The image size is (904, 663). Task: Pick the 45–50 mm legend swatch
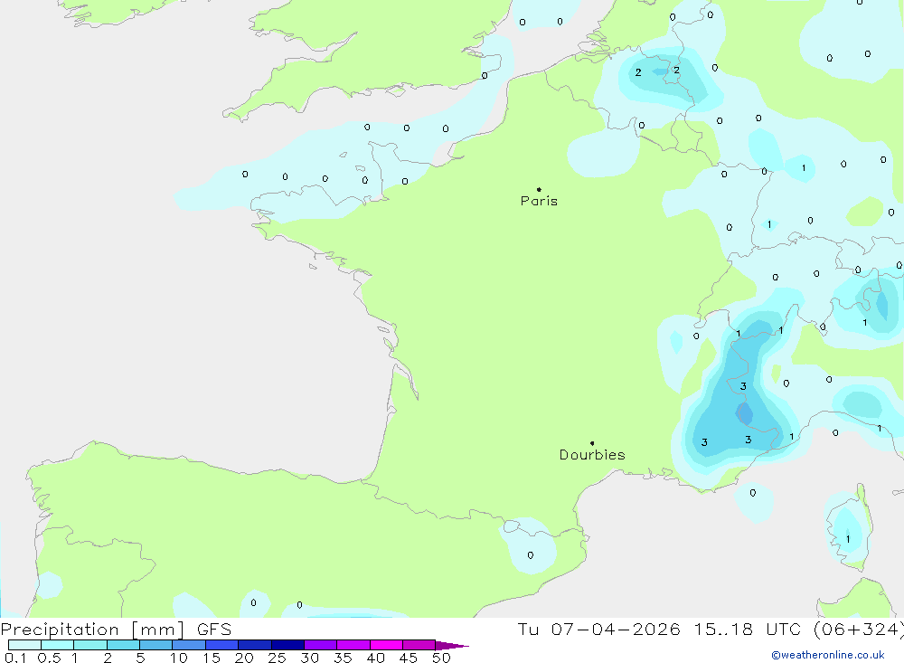[x=419, y=645]
